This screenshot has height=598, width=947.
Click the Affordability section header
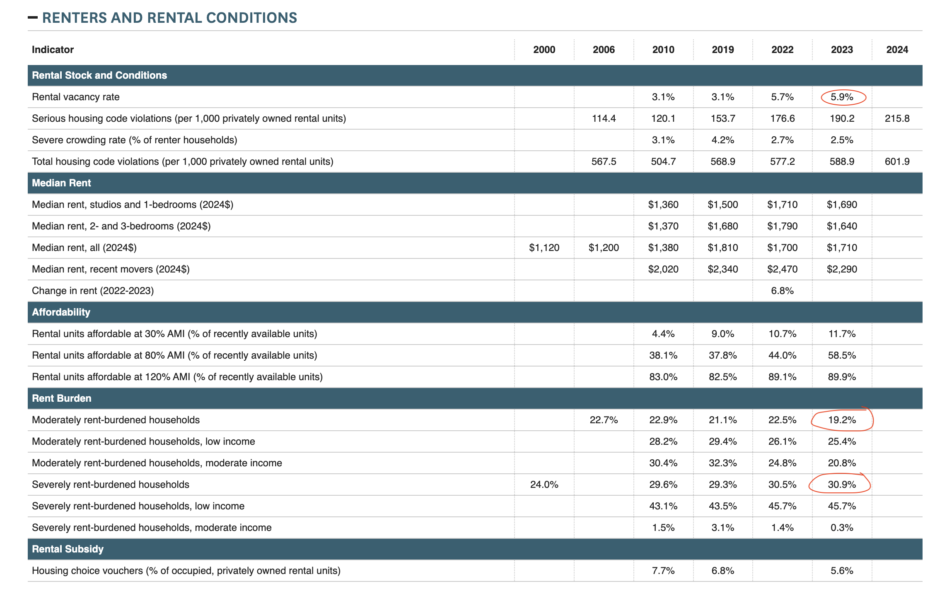click(61, 312)
